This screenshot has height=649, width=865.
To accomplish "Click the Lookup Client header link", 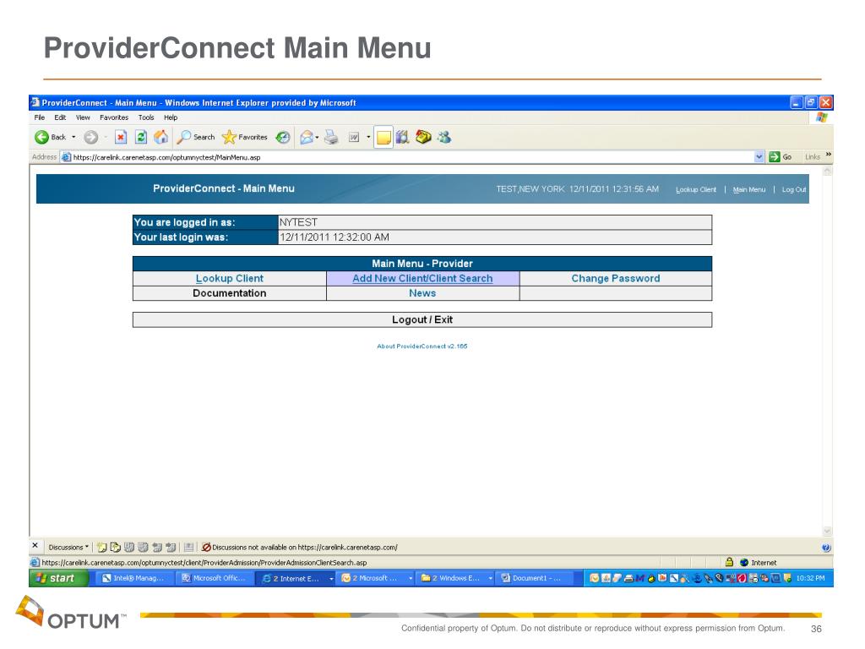I will point(696,189).
